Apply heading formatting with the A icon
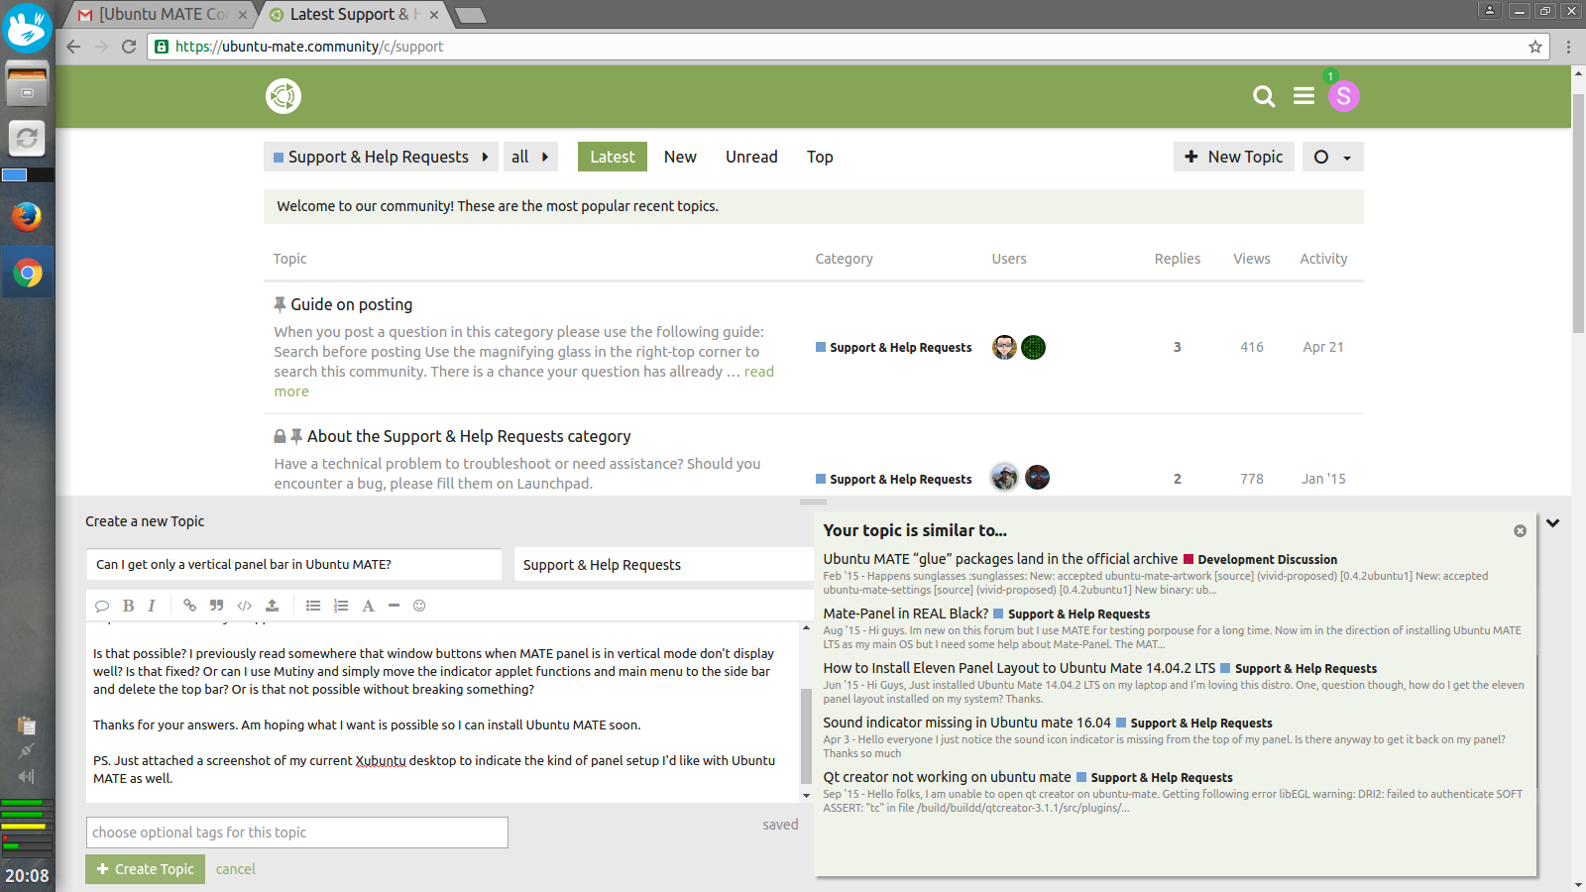The width and height of the screenshot is (1586, 892). [x=368, y=606]
